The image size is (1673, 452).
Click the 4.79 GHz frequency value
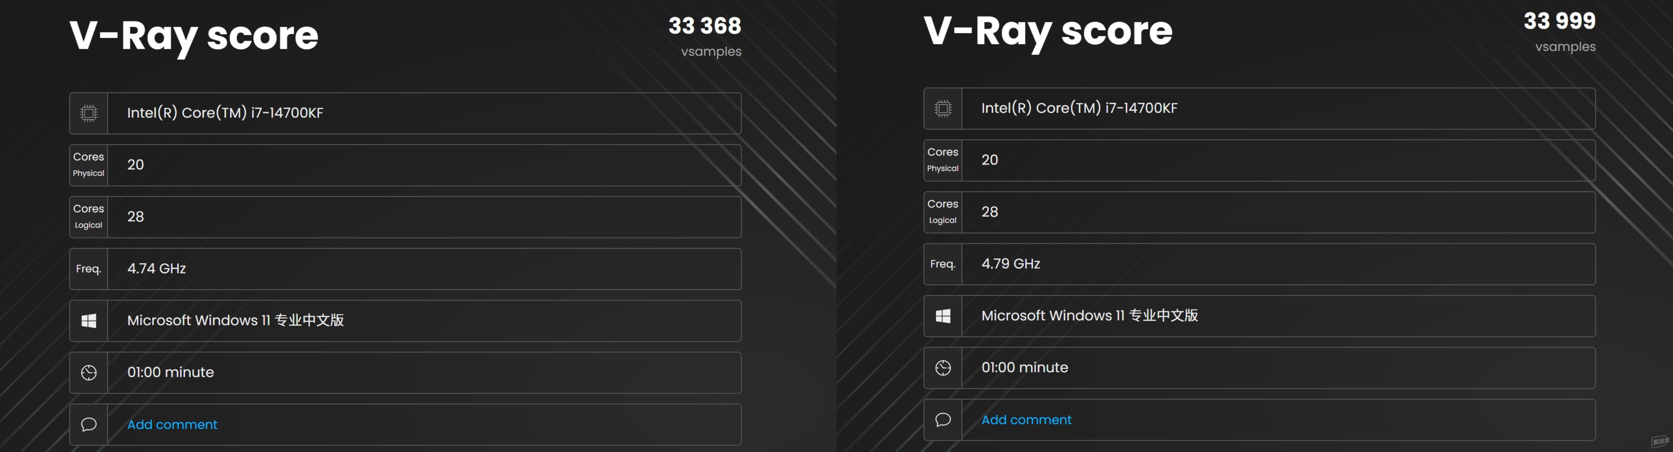pos(1010,264)
